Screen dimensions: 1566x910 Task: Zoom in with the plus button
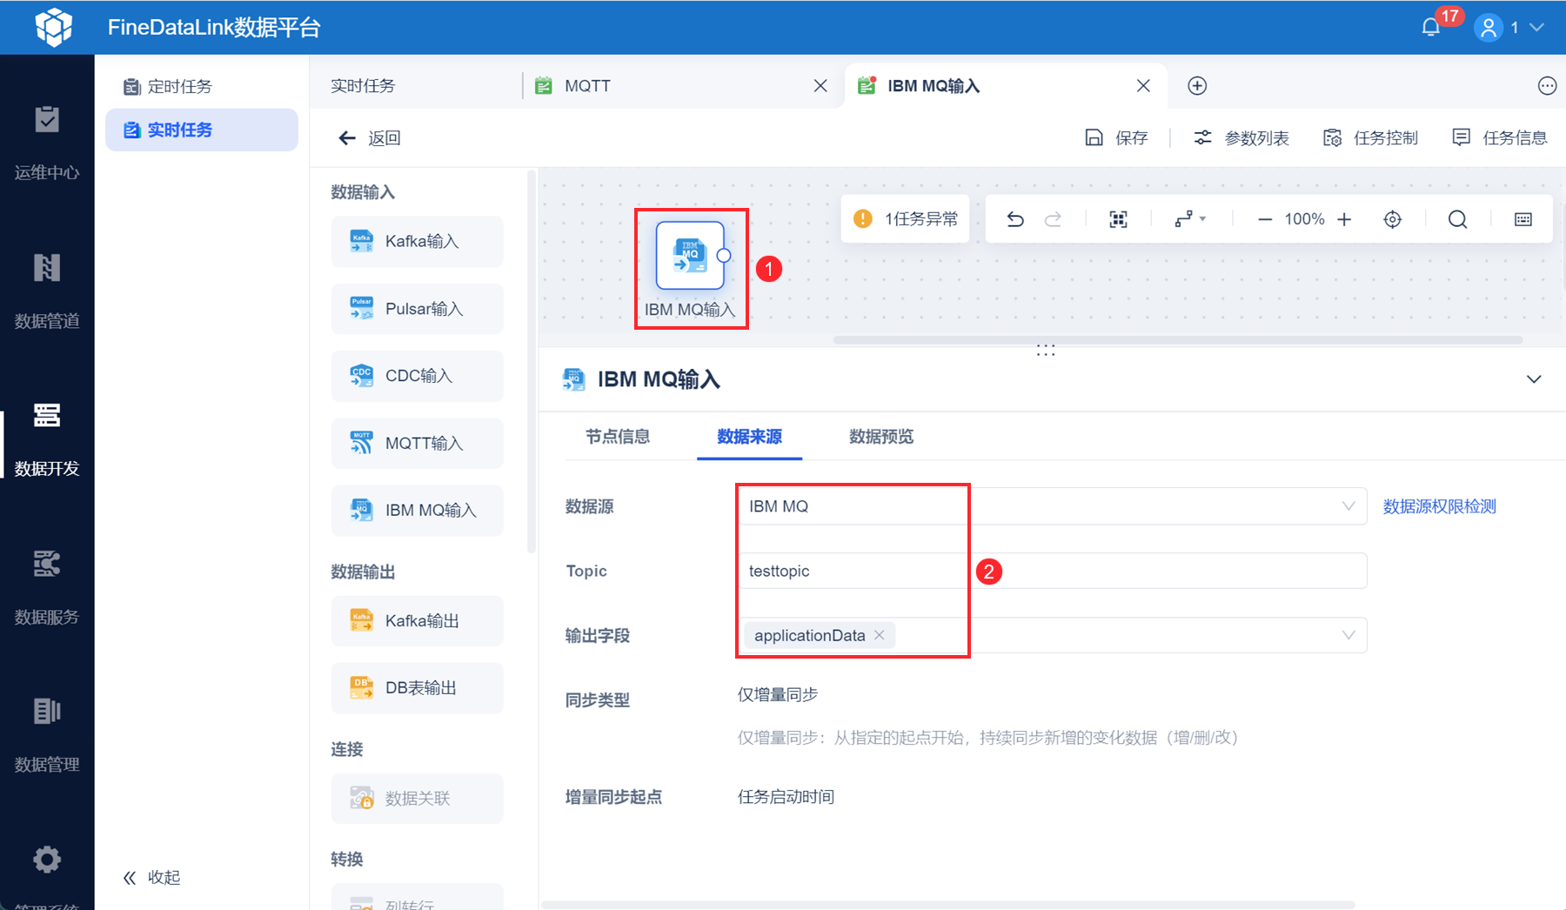coord(1344,219)
